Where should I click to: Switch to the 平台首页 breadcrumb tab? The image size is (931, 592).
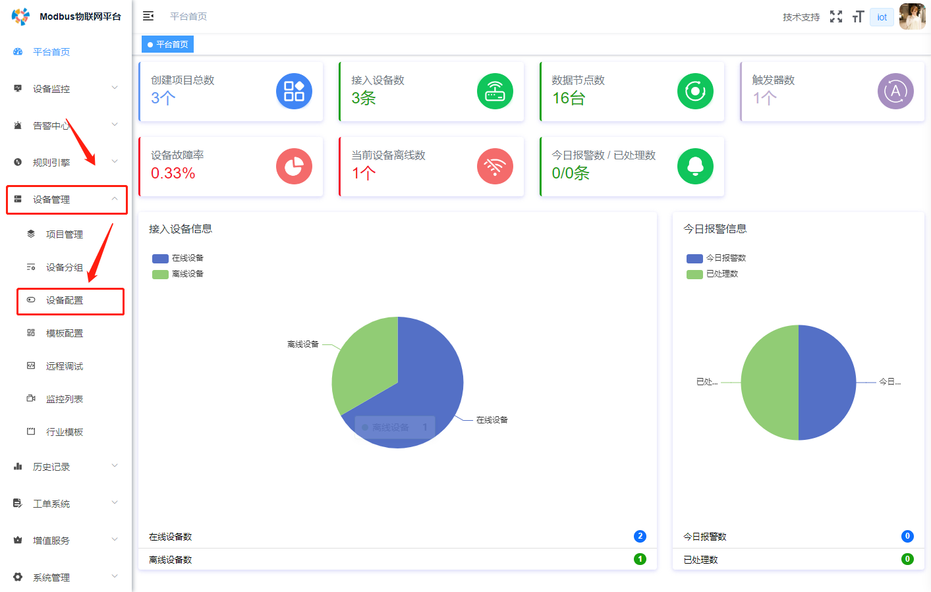[x=167, y=44]
